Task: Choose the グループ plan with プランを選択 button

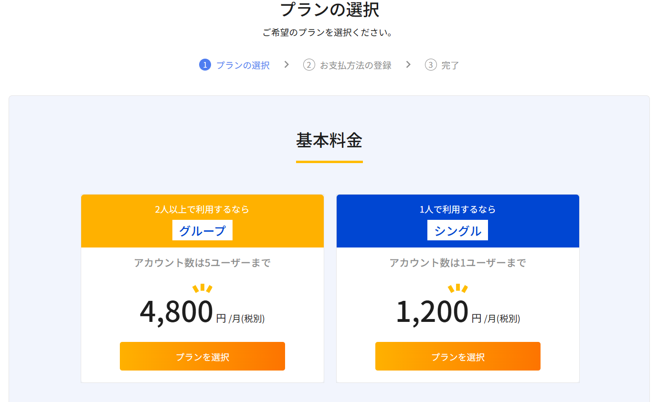Action: (x=202, y=356)
